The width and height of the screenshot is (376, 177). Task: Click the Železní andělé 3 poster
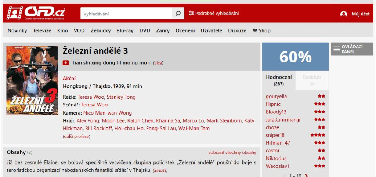click(32, 80)
